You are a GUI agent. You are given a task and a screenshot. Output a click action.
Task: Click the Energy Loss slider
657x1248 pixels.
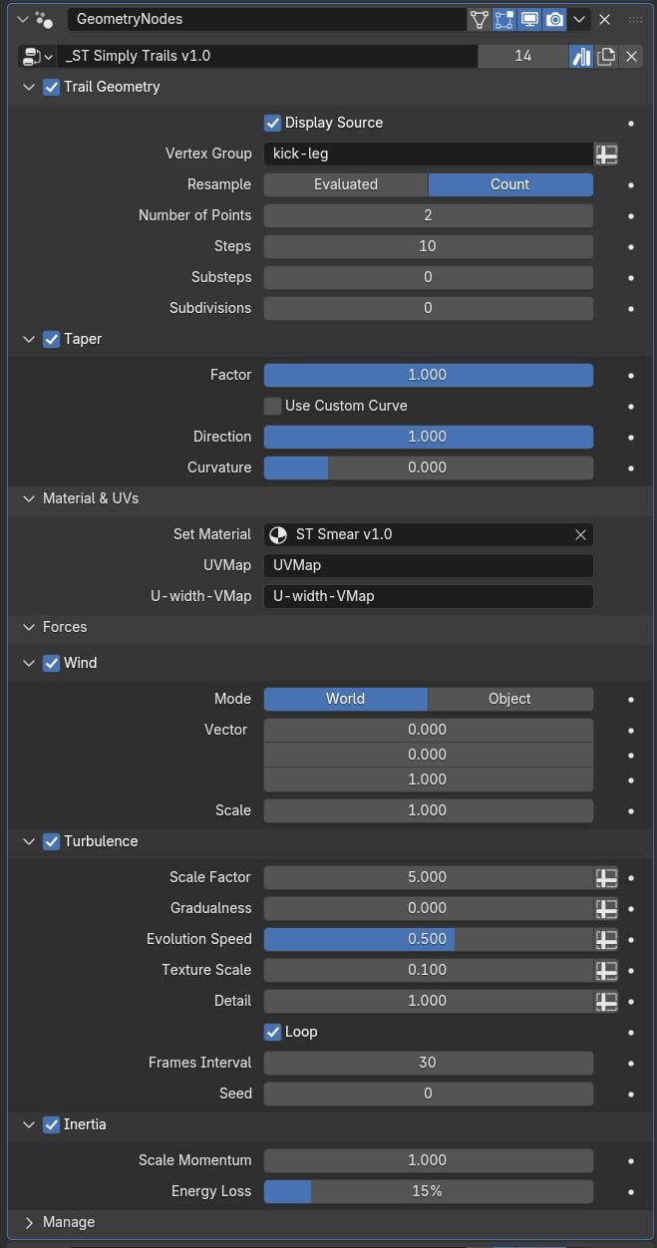(x=429, y=1191)
